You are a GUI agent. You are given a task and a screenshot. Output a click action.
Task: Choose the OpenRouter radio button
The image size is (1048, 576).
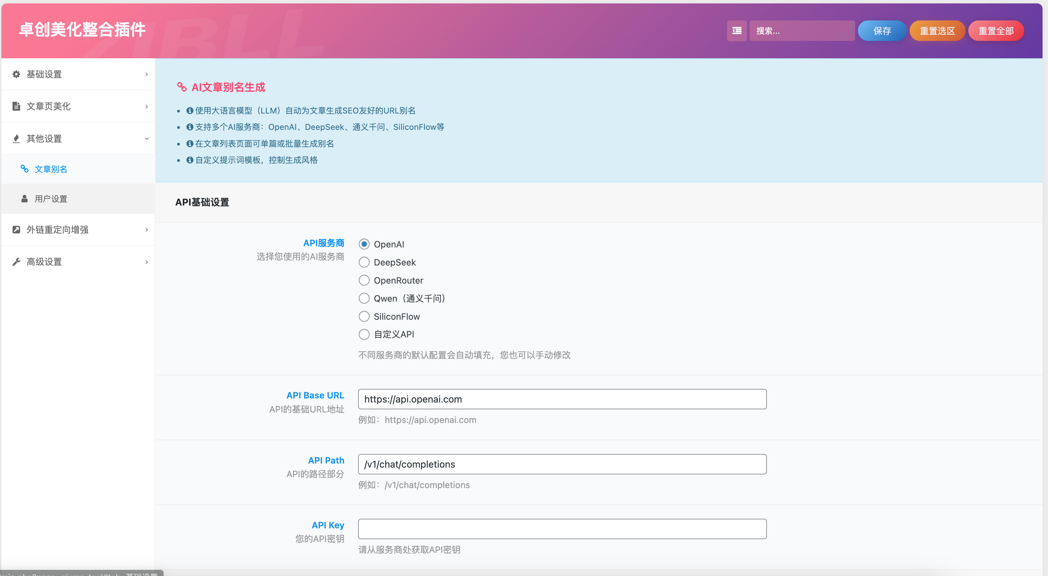364,280
